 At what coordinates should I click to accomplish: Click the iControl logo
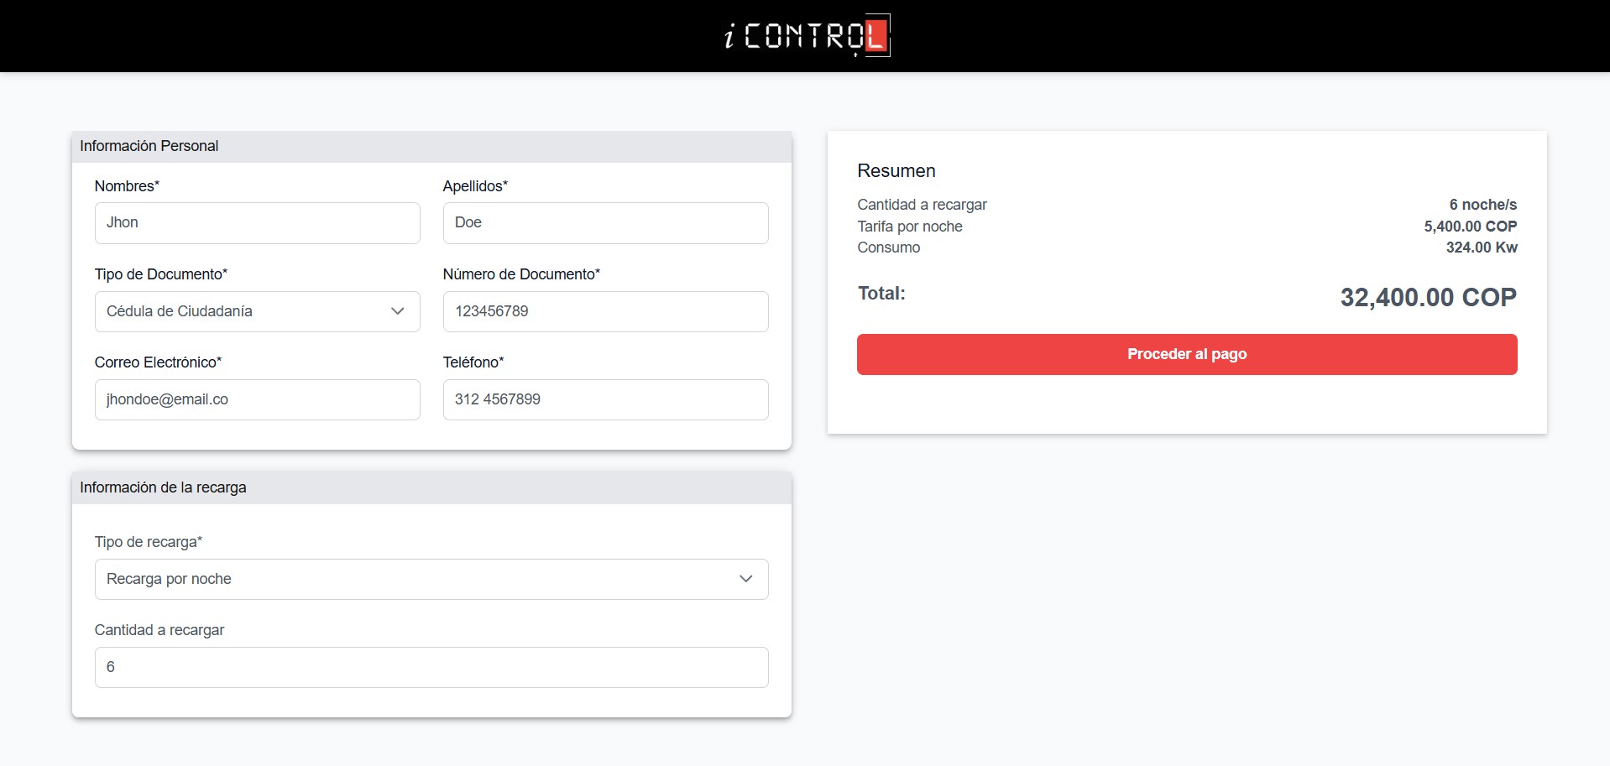pos(804,35)
